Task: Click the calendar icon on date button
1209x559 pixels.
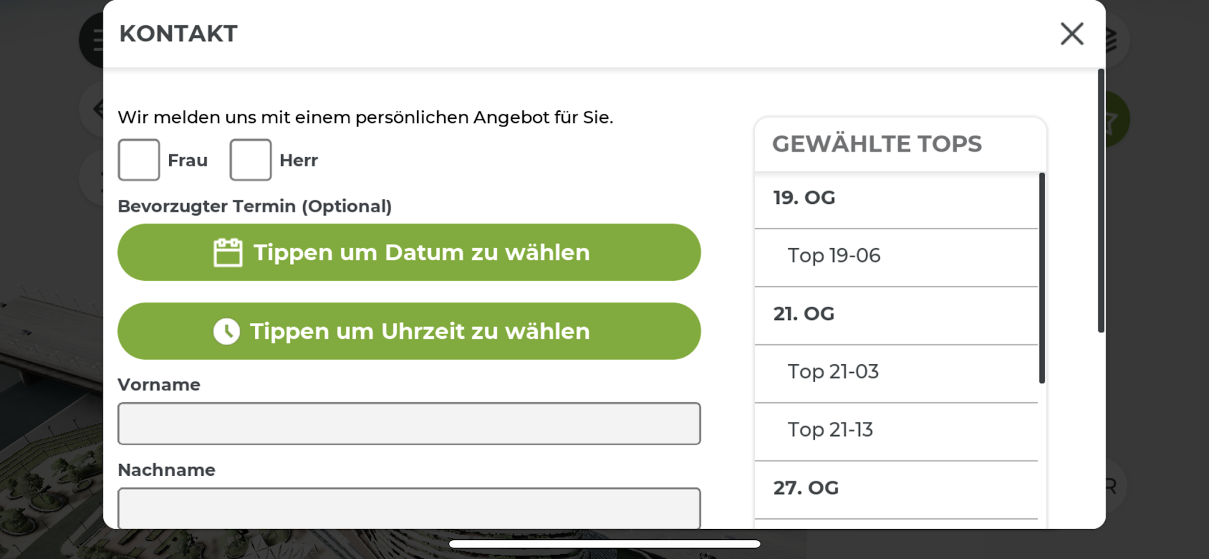Action: pyautogui.click(x=228, y=253)
